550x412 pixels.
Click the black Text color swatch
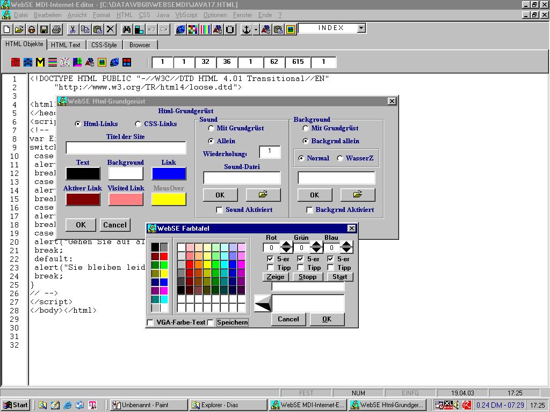[83, 174]
